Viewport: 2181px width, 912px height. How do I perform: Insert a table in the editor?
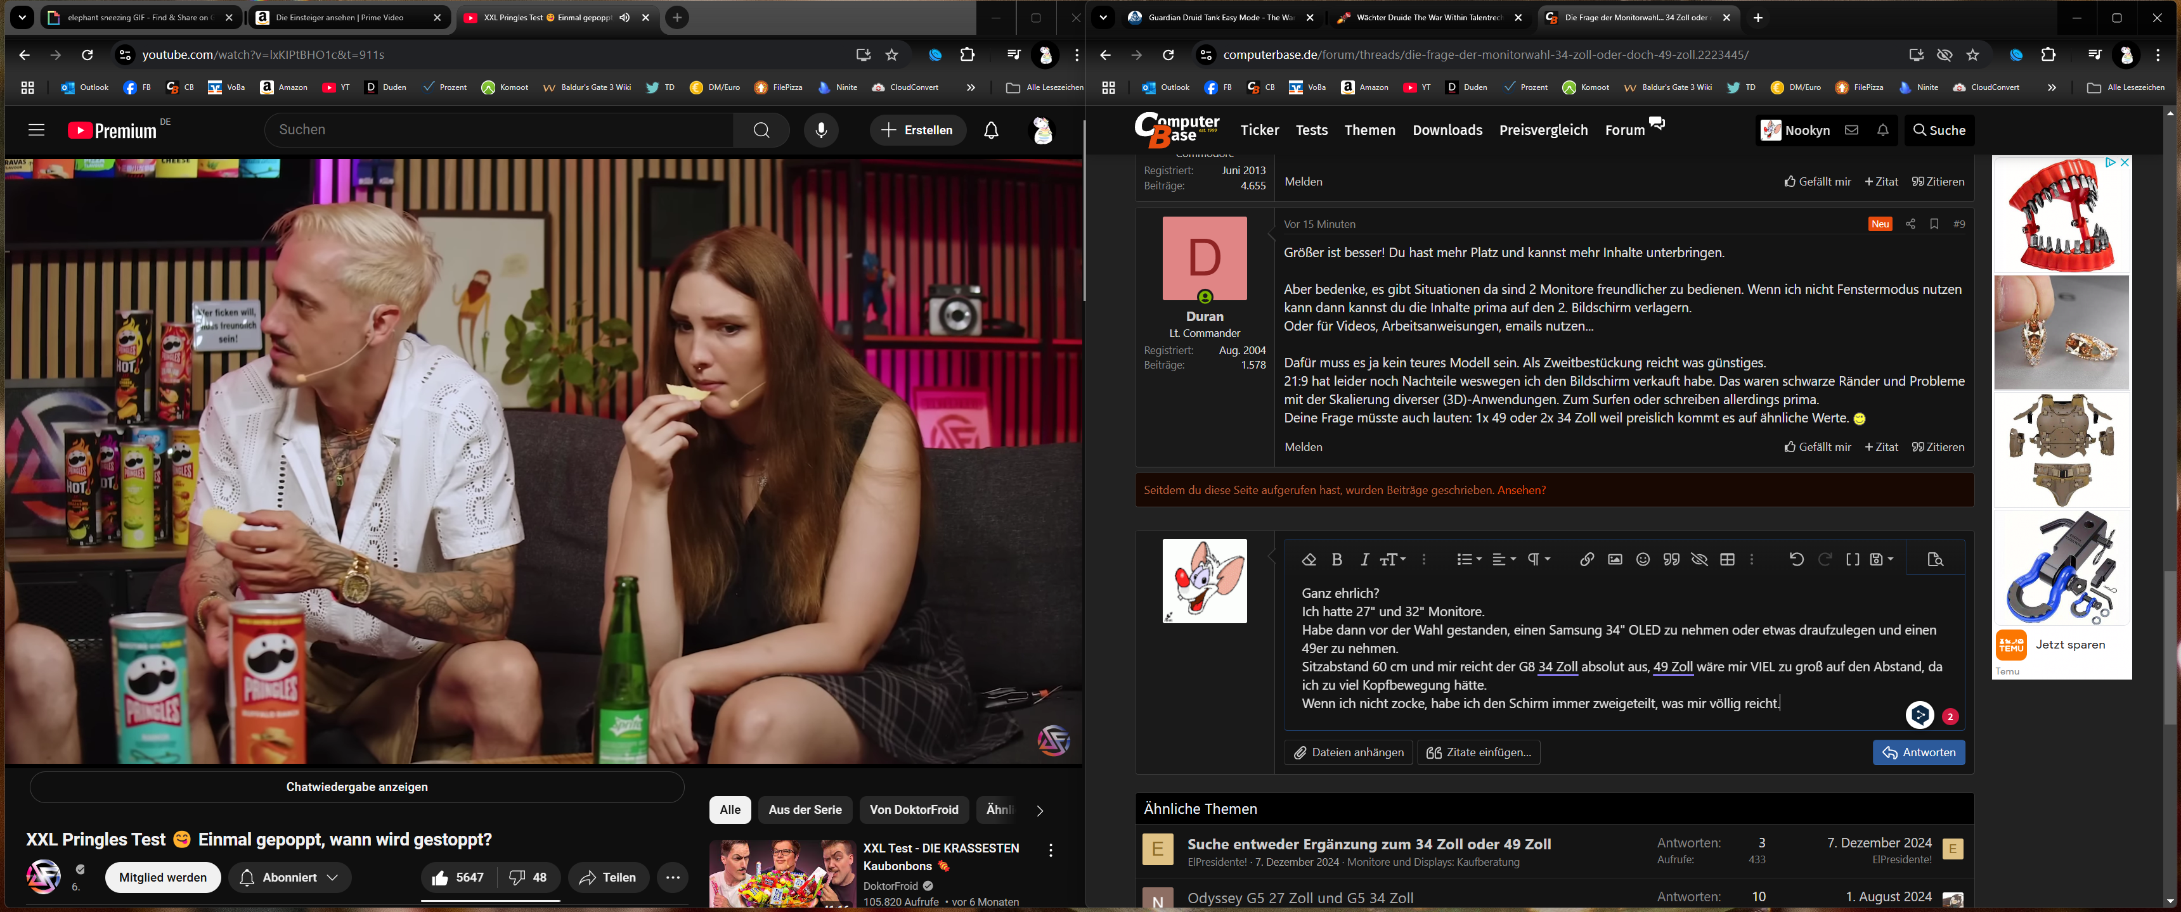1727,559
